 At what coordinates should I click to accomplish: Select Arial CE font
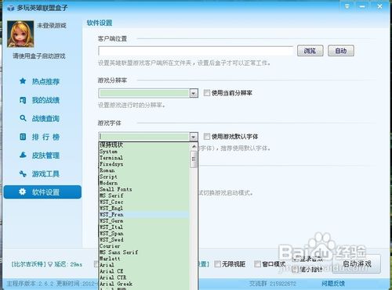point(144,271)
